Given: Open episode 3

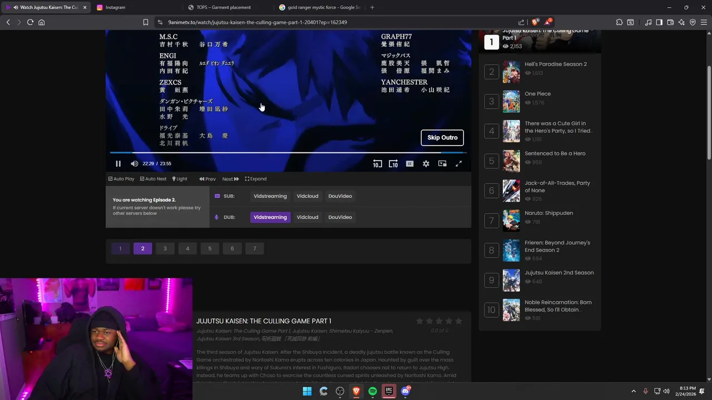Looking at the screenshot, I should [x=165, y=248].
